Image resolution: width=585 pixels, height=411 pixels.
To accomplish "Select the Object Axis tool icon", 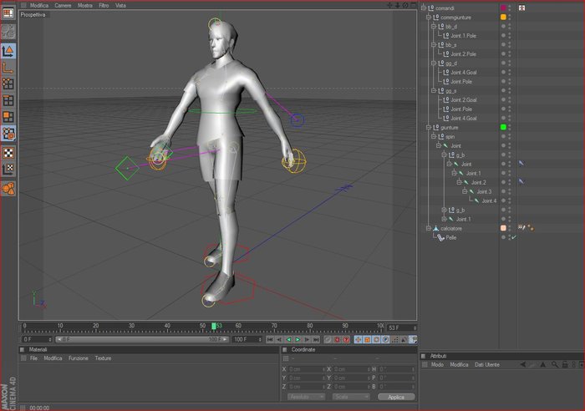I will [8, 68].
